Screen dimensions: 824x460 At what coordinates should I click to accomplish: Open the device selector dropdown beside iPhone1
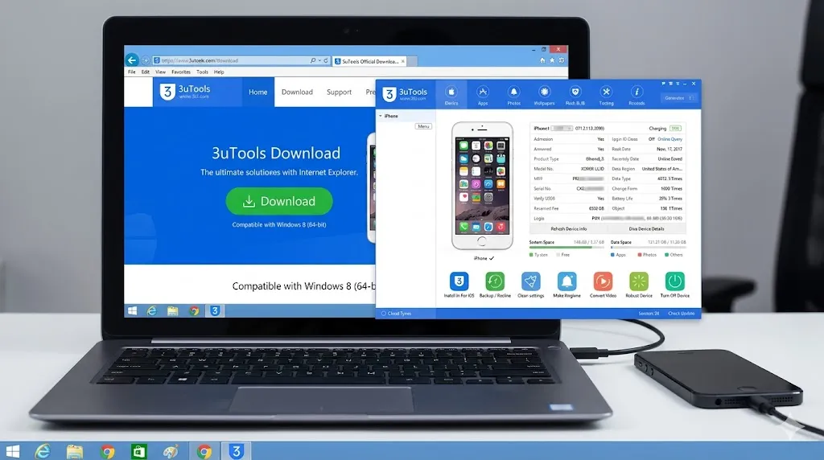[x=562, y=128]
